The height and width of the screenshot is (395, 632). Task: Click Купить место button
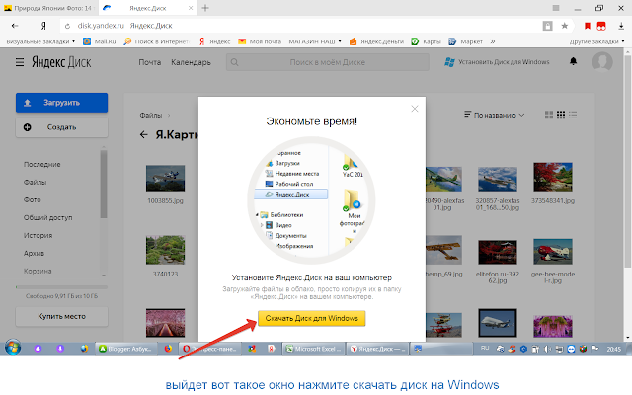pos(61,316)
